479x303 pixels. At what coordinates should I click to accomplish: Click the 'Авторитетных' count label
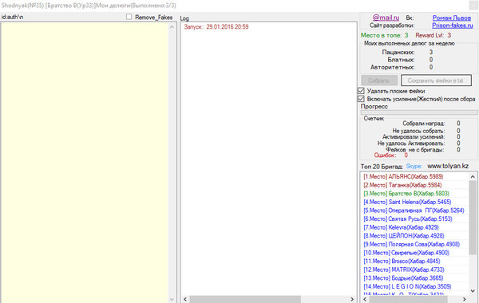392,67
